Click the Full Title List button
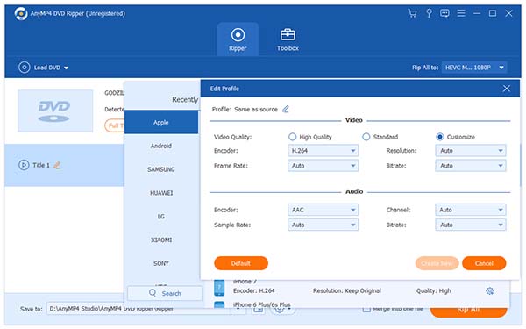 tap(114, 125)
